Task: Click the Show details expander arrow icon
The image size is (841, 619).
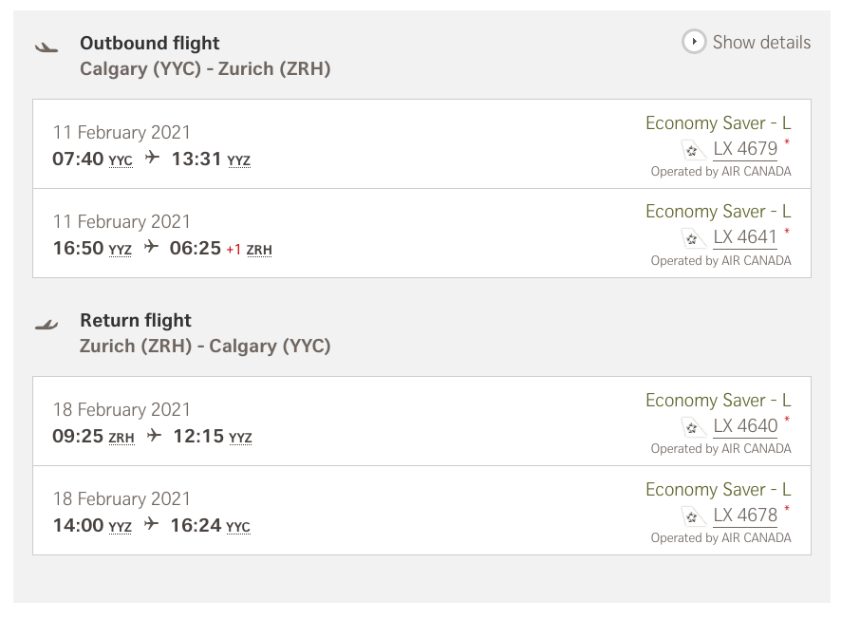Action: click(x=694, y=42)
